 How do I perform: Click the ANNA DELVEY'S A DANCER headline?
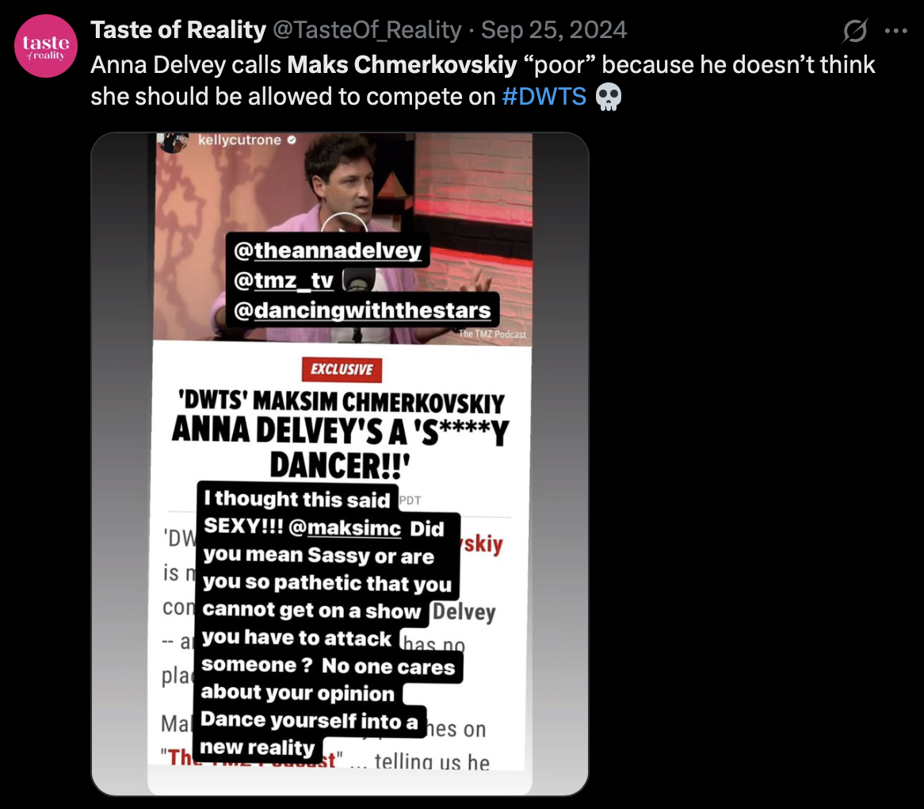click(340, 447)
